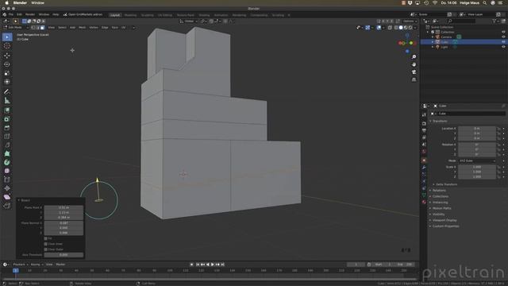
Task: Select the Spin tool
Action: (x=7, y=162)
